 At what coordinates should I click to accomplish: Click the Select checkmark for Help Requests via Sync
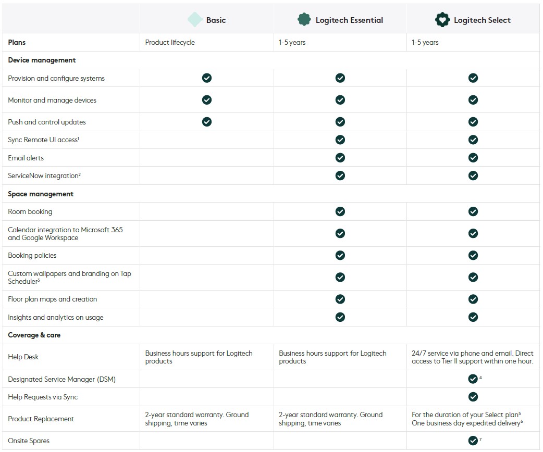pyautogui.click(x=473, y=396)
